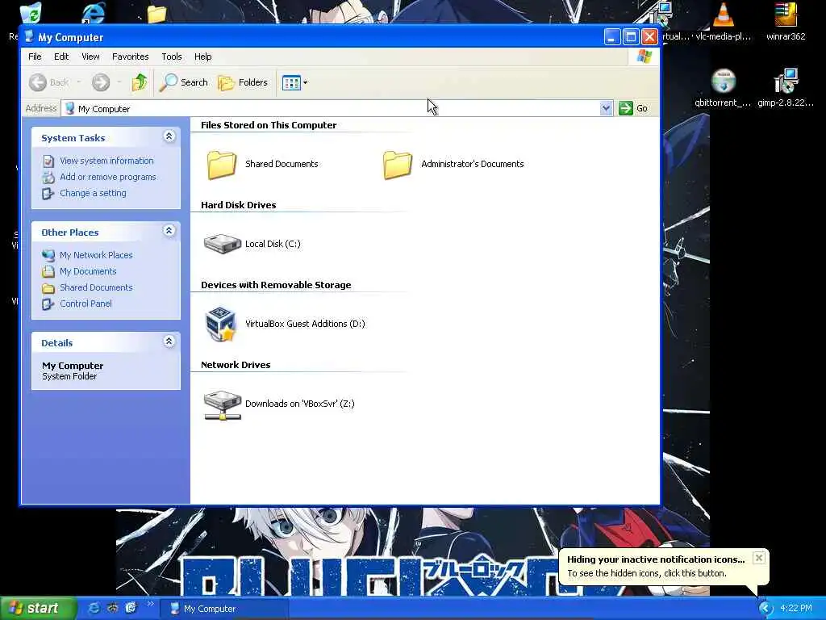Click View system information link
This screenshot has width=826, height=620.
coord(107,161)
